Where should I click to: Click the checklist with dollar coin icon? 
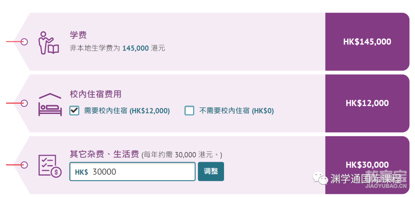(50, 166)
